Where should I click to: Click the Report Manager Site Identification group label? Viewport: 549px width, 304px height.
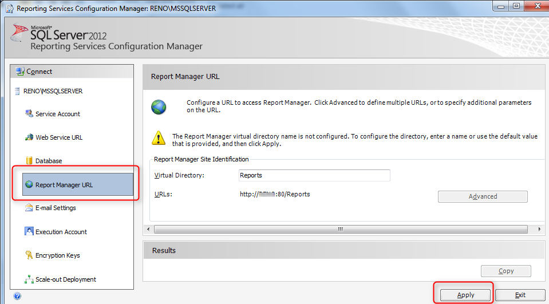(202, 159)
